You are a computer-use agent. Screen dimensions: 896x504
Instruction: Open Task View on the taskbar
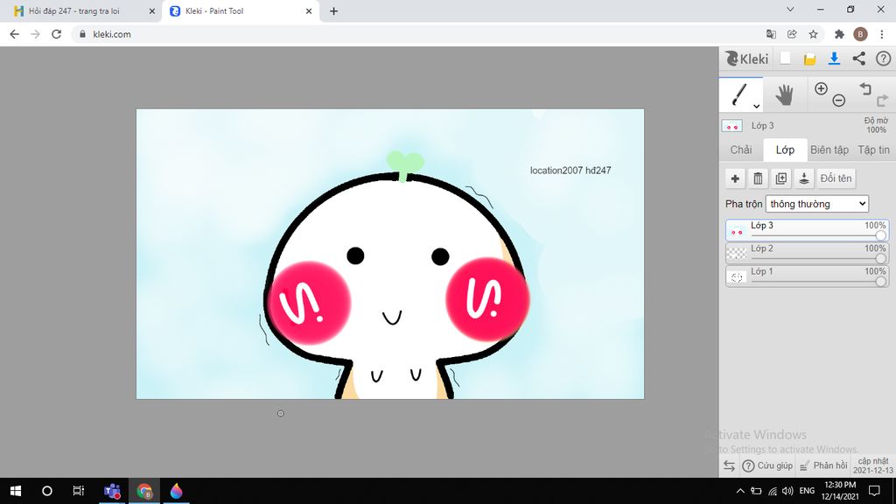(x=79, y=491)
